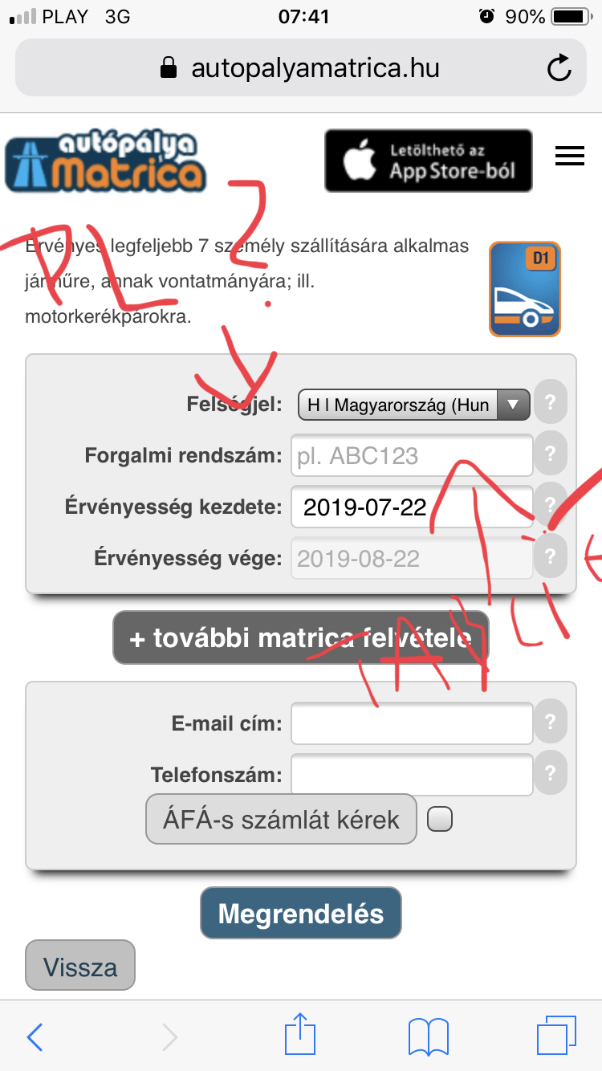Open Safari bookmarks icon
The height and width of the screenshot is (1071, 602).
(x=428, y=1036)
